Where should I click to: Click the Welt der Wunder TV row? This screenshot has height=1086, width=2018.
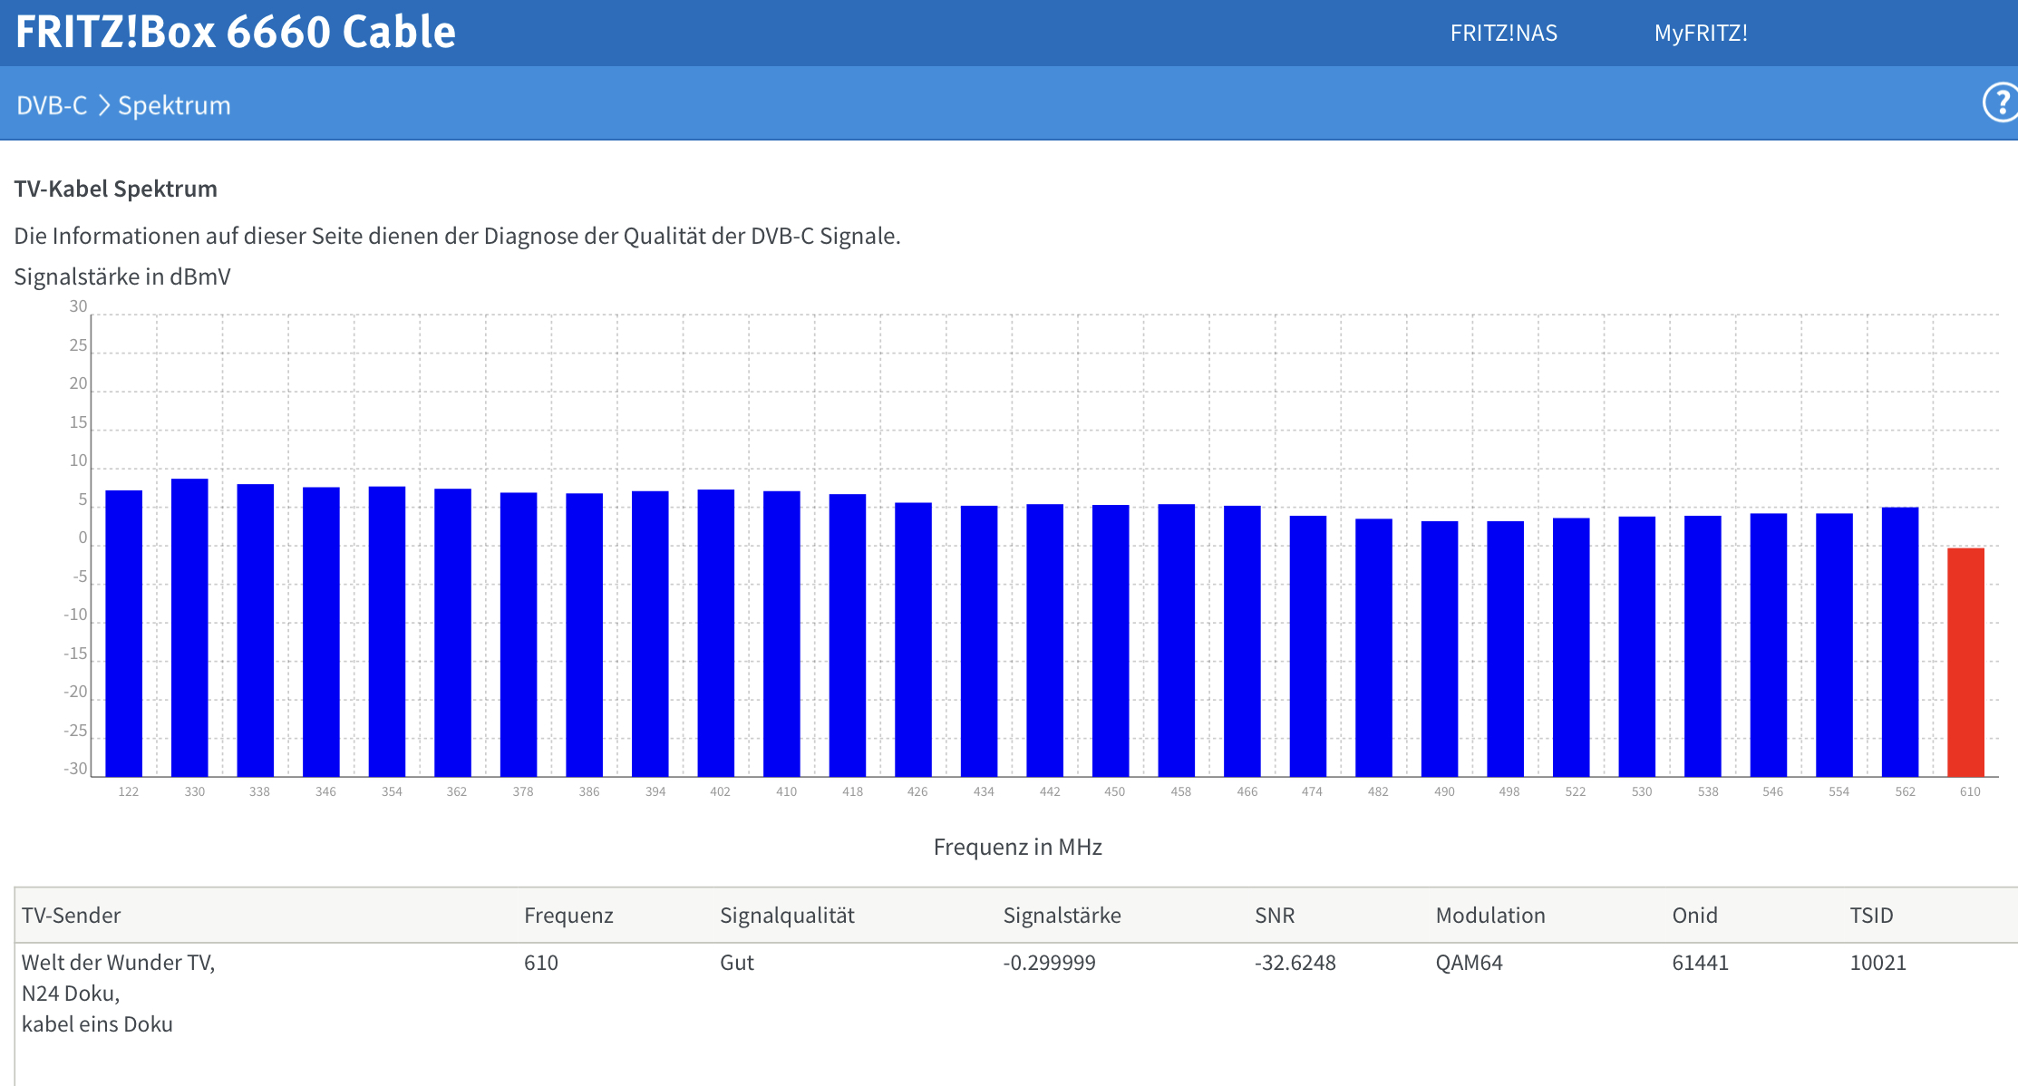pos(118,963)
